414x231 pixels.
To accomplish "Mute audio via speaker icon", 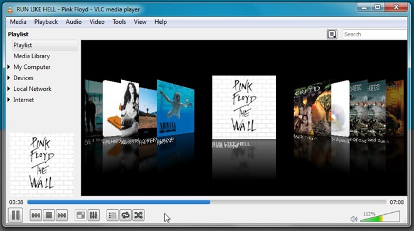I will click(x=354, y=219).
